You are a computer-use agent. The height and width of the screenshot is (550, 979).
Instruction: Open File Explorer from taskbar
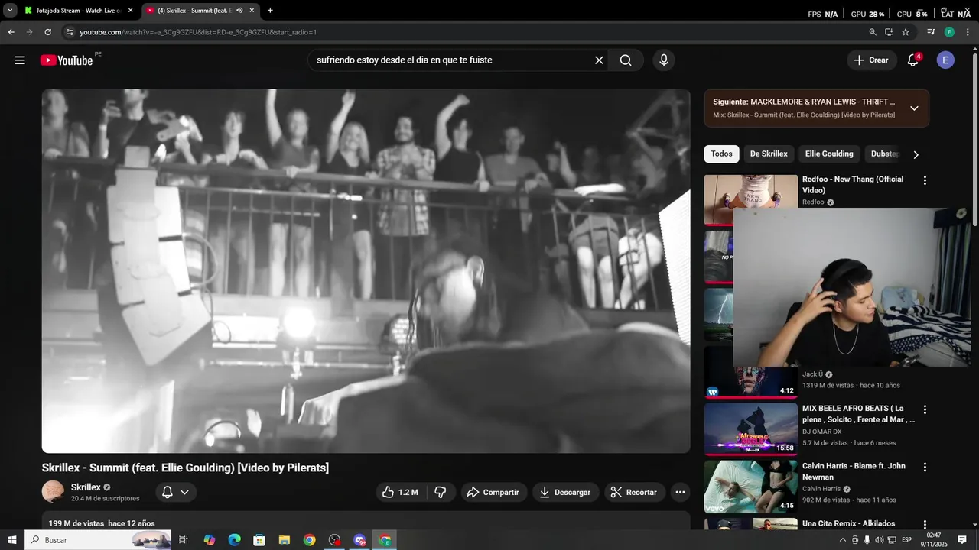point(284,540)
